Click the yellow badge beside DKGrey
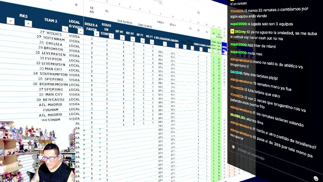 pyautogui.click(x=232, y=32)
